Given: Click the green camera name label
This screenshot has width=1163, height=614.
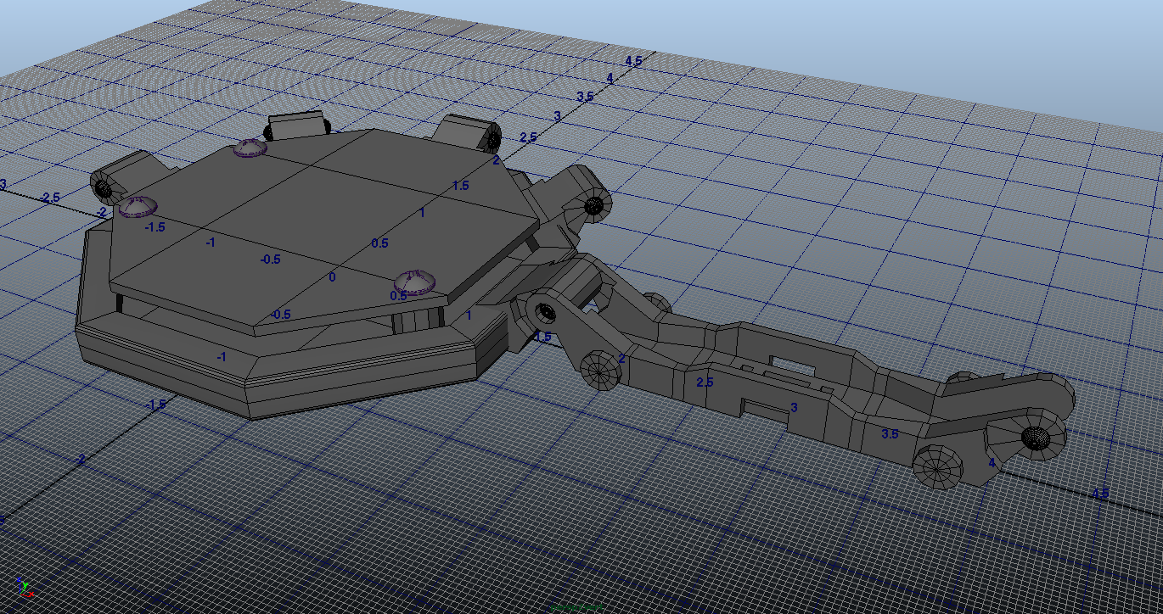Looking at the screenshot, I should pyautogui.click(x=577, y=607).
